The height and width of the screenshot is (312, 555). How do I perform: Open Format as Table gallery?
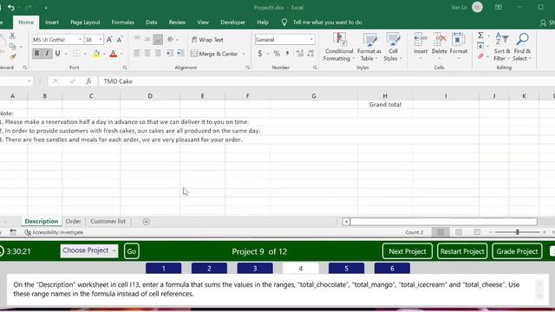pos(369,47)
